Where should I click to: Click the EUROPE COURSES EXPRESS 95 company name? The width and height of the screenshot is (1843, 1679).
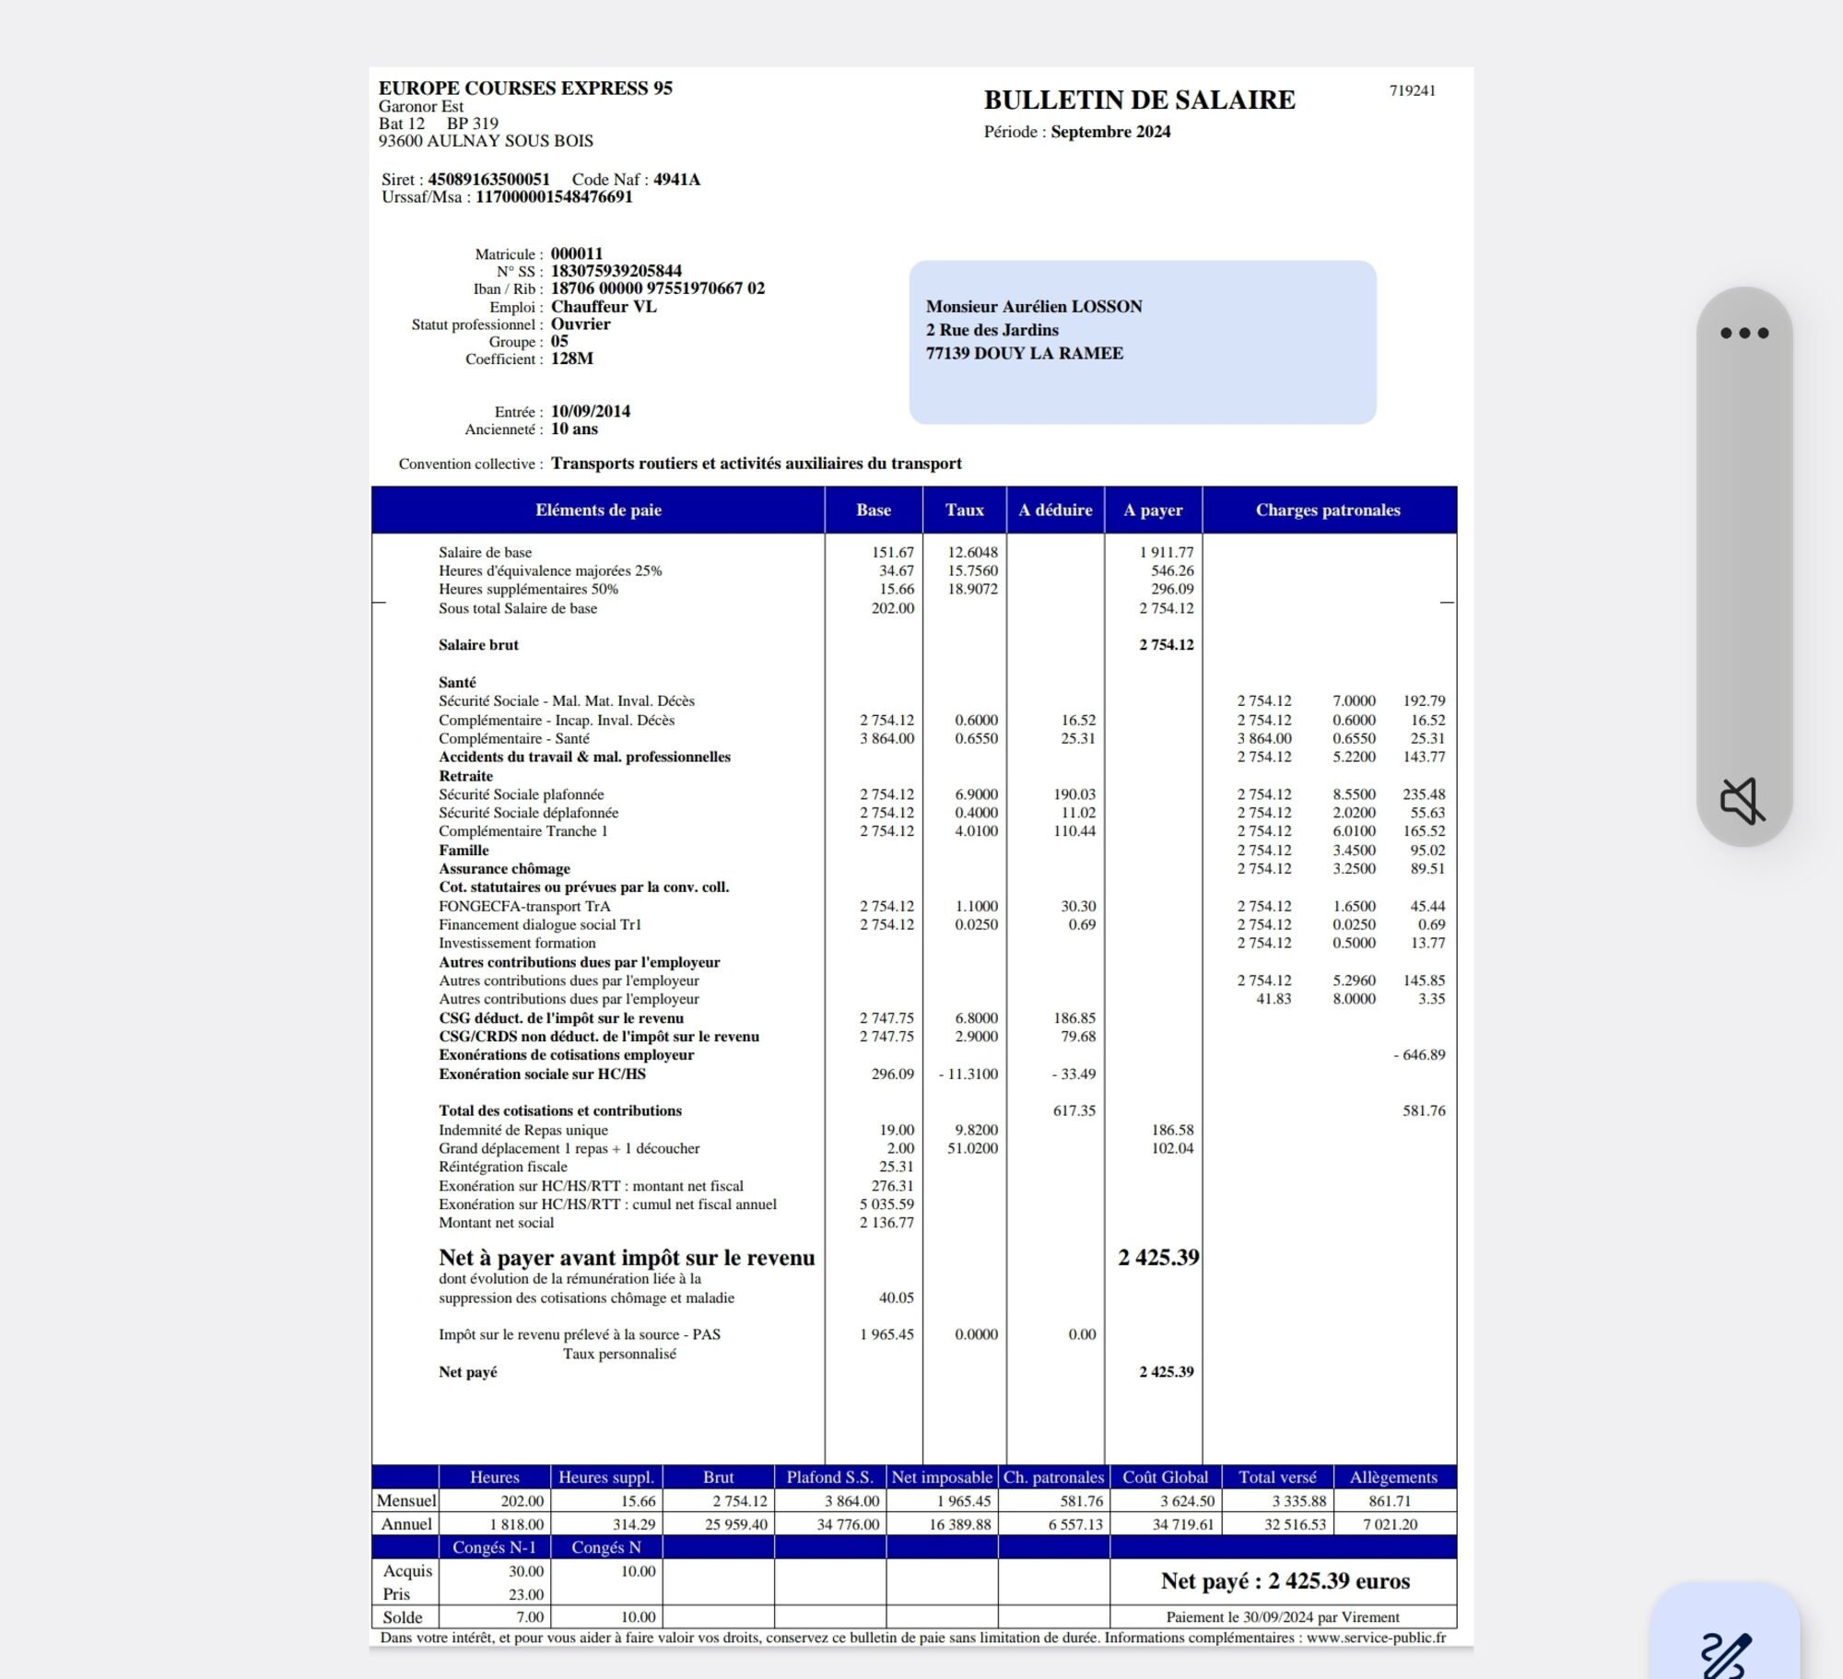tap(525, 88)
